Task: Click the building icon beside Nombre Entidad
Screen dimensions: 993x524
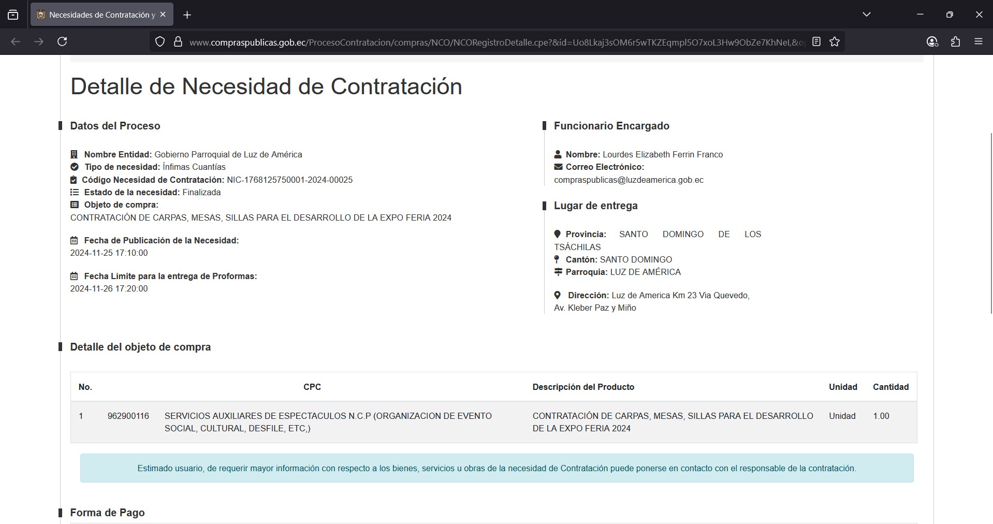Action: point(74,154)
